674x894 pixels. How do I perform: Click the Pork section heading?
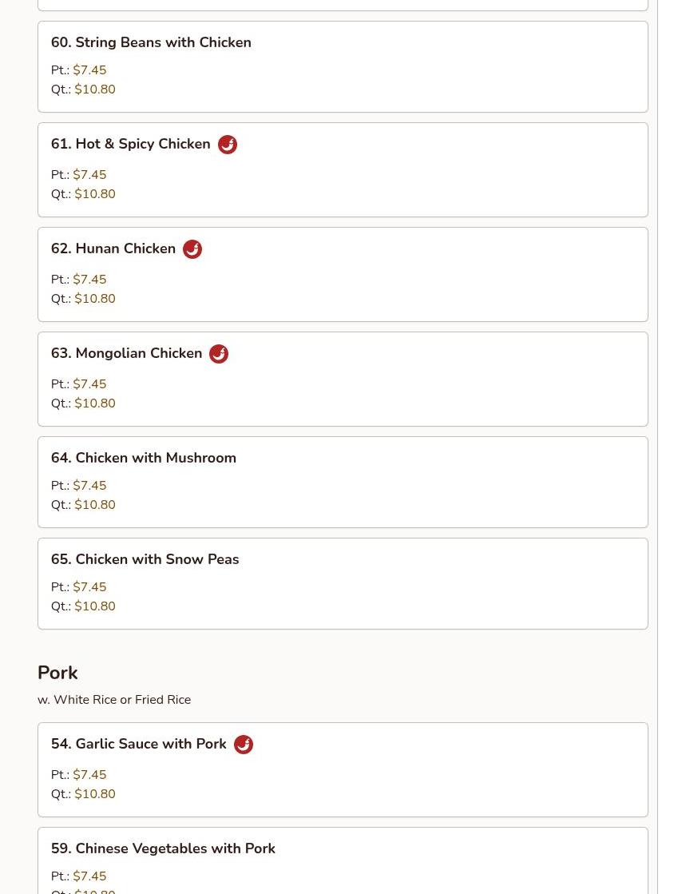tap(57, 673)
